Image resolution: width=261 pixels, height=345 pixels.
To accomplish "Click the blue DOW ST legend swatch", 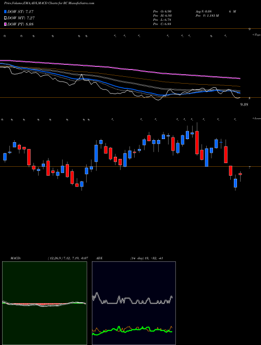I will pyautogui.click(x=5, y=11).
